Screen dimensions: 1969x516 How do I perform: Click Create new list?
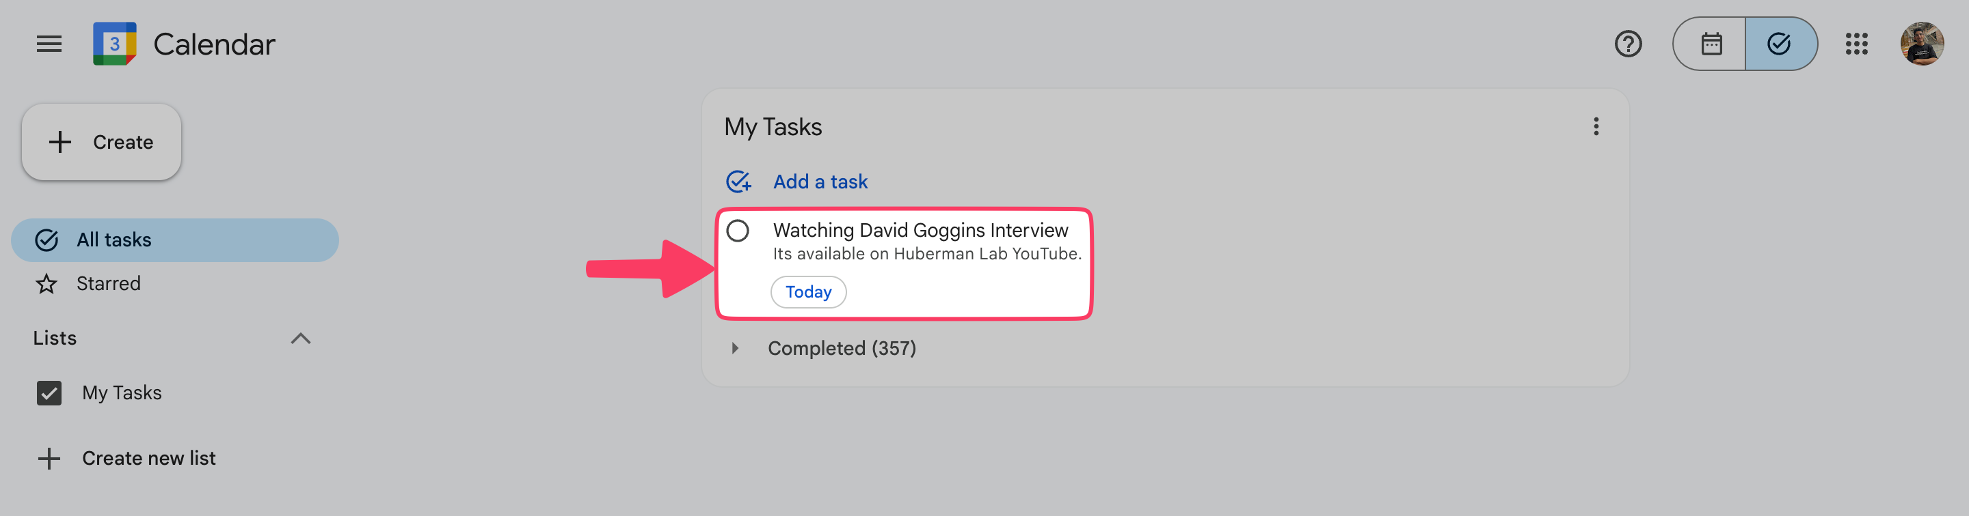point(148,458)
